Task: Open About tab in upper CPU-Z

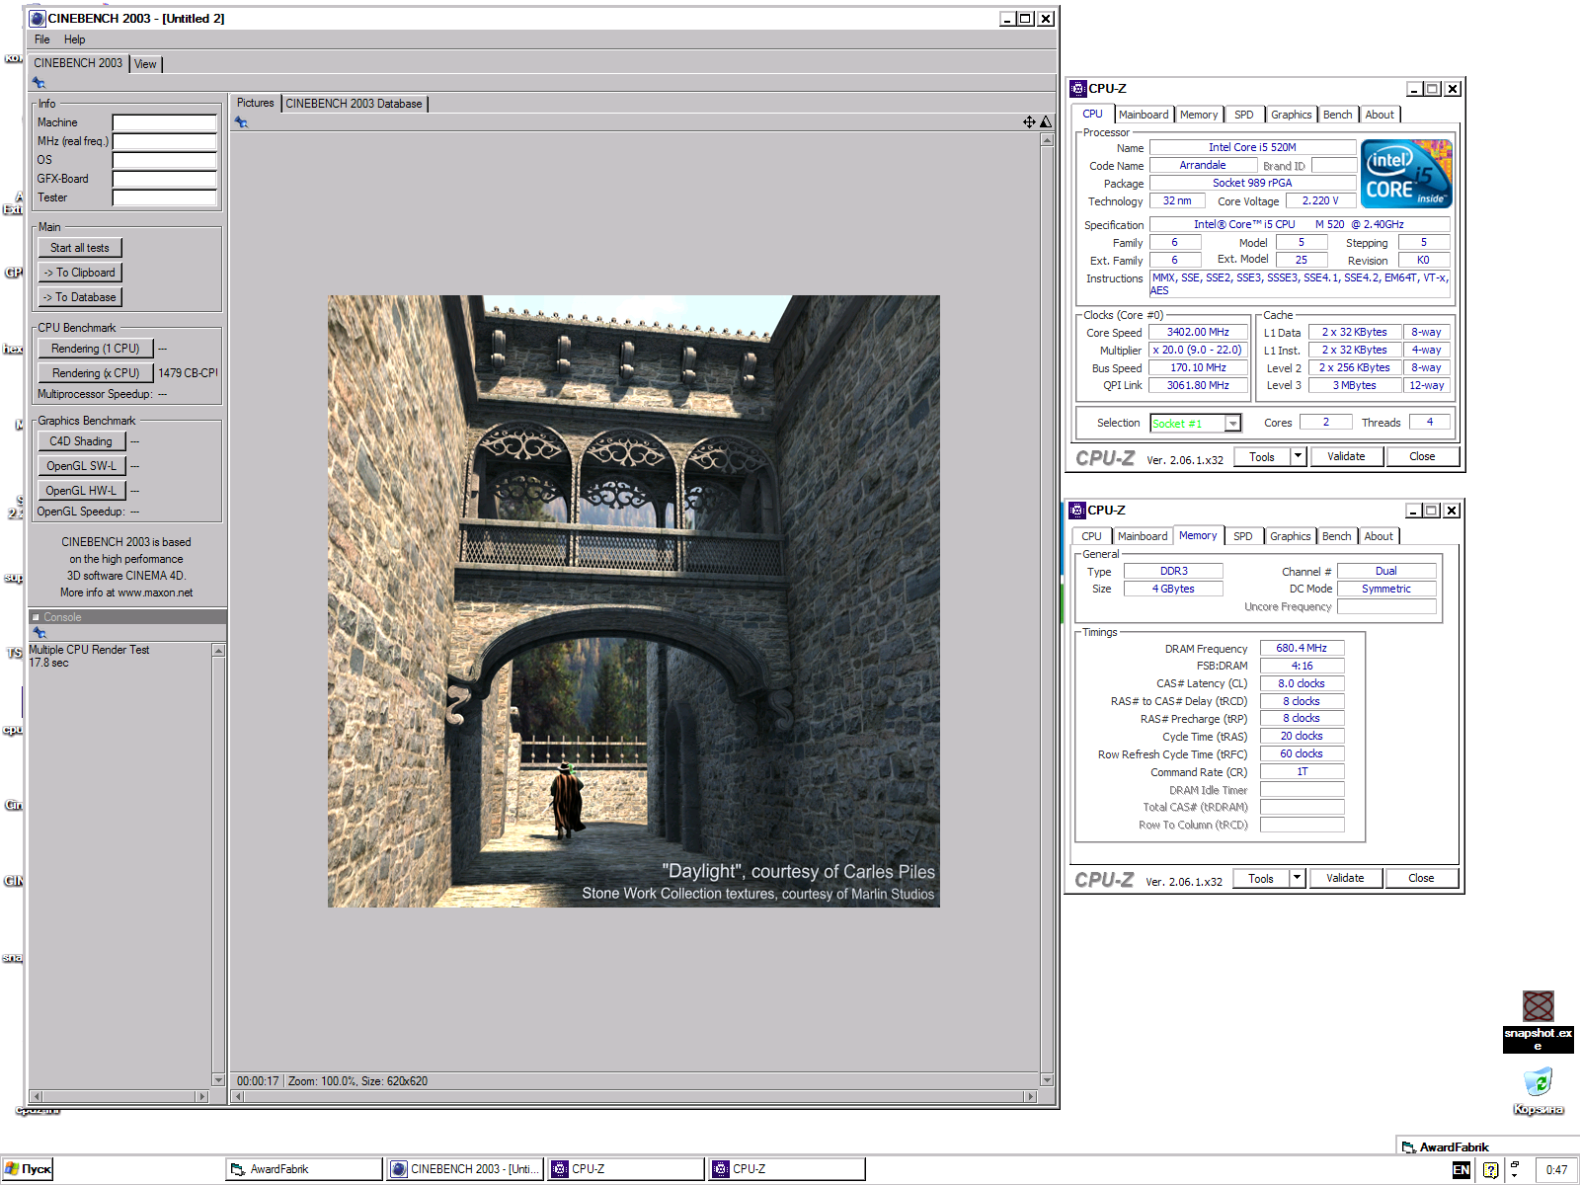Action: point(1380,115)
